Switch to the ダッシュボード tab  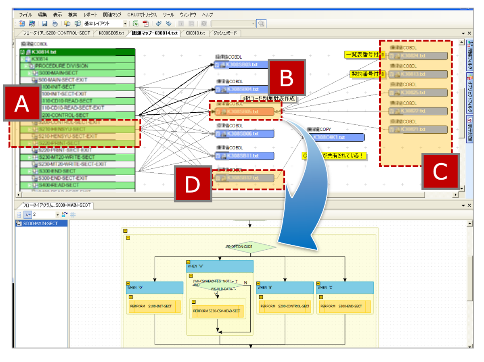[x=225, y=33]
